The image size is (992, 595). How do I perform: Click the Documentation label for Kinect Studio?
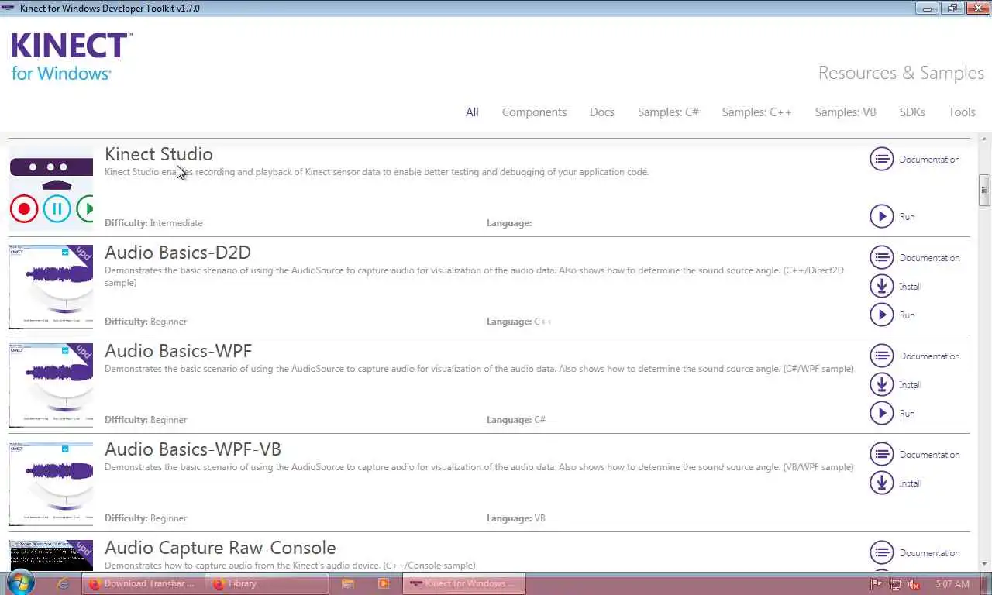pyautogui.click(x=929, y=160)
